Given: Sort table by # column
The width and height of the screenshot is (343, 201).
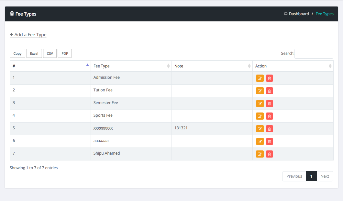Looking at the screenshot, I should [50, 66].
